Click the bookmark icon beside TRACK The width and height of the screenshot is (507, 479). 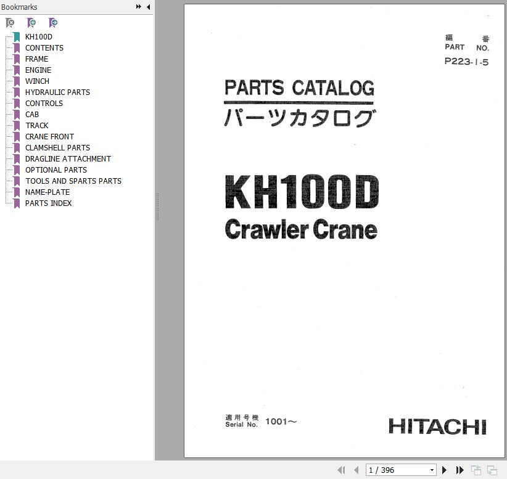(x=17, y=125)
